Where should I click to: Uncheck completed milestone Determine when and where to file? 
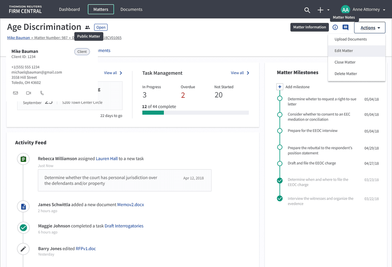[280, 180]
